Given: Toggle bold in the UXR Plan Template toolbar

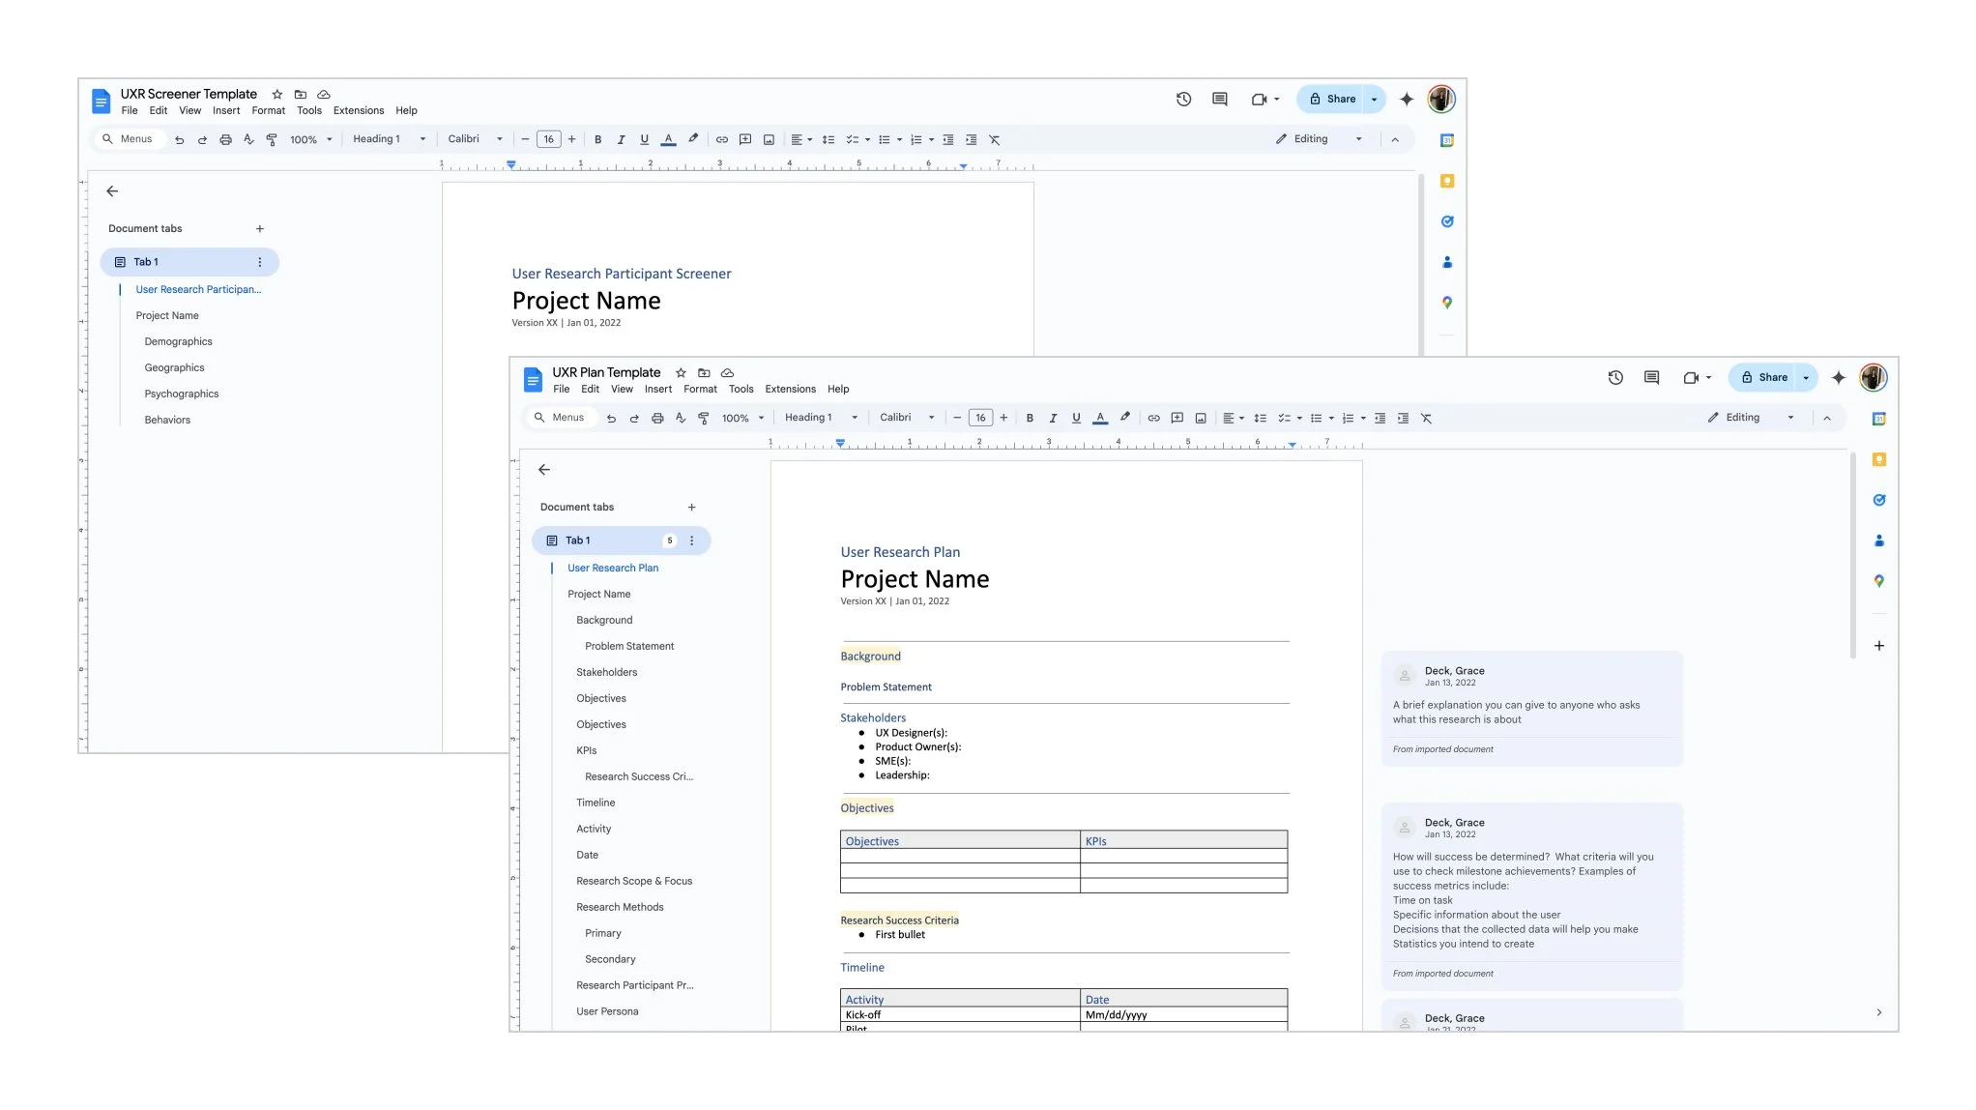Looking at the screenshot, I should pos(1030,419).
